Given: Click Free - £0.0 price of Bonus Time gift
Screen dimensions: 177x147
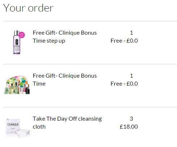Looking at the screenshot, I should [x=124, y=84].
